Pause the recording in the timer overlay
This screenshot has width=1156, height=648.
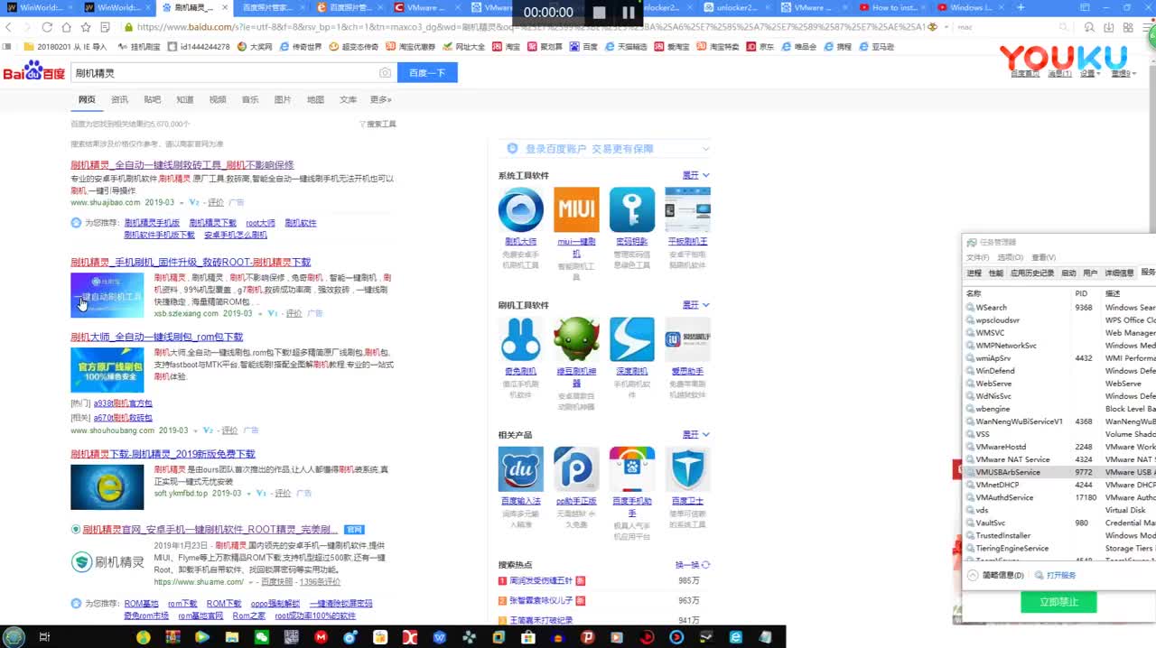(x=629, y=13)
